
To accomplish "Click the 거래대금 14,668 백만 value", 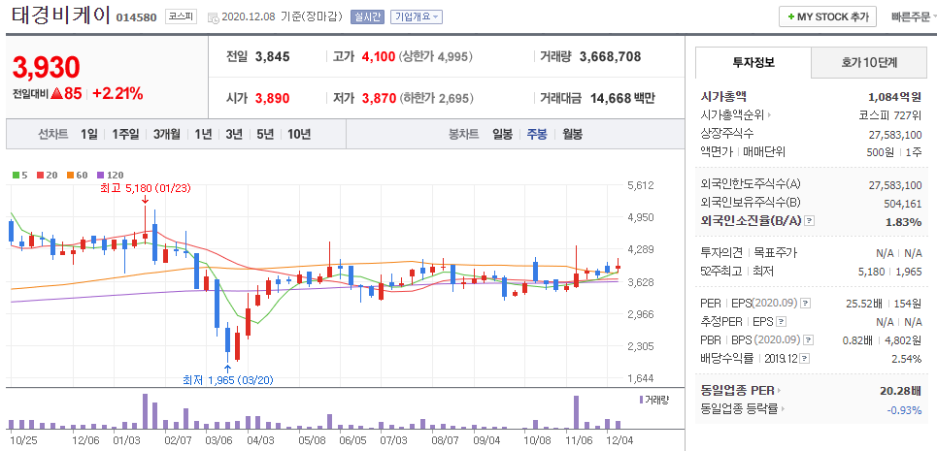I will [622, 98].
